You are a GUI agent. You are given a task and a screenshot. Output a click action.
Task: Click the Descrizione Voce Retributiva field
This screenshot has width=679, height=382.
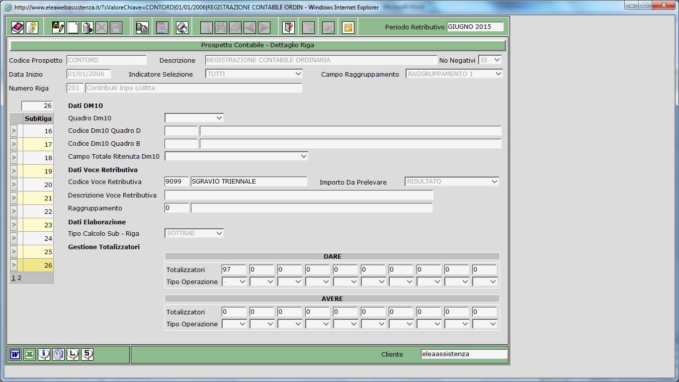tap(299, 195)
